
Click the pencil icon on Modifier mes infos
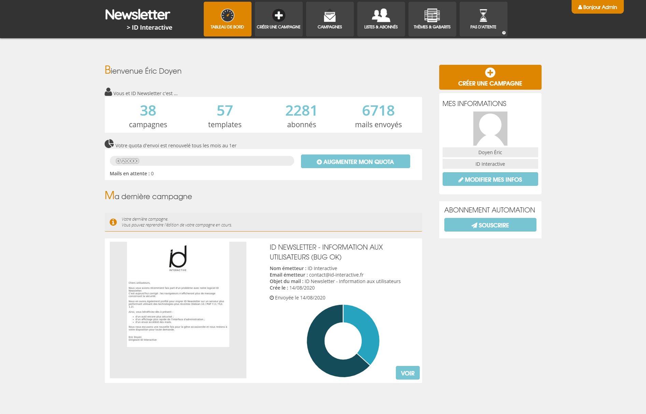pyautogui.click(x=461, y=180)
